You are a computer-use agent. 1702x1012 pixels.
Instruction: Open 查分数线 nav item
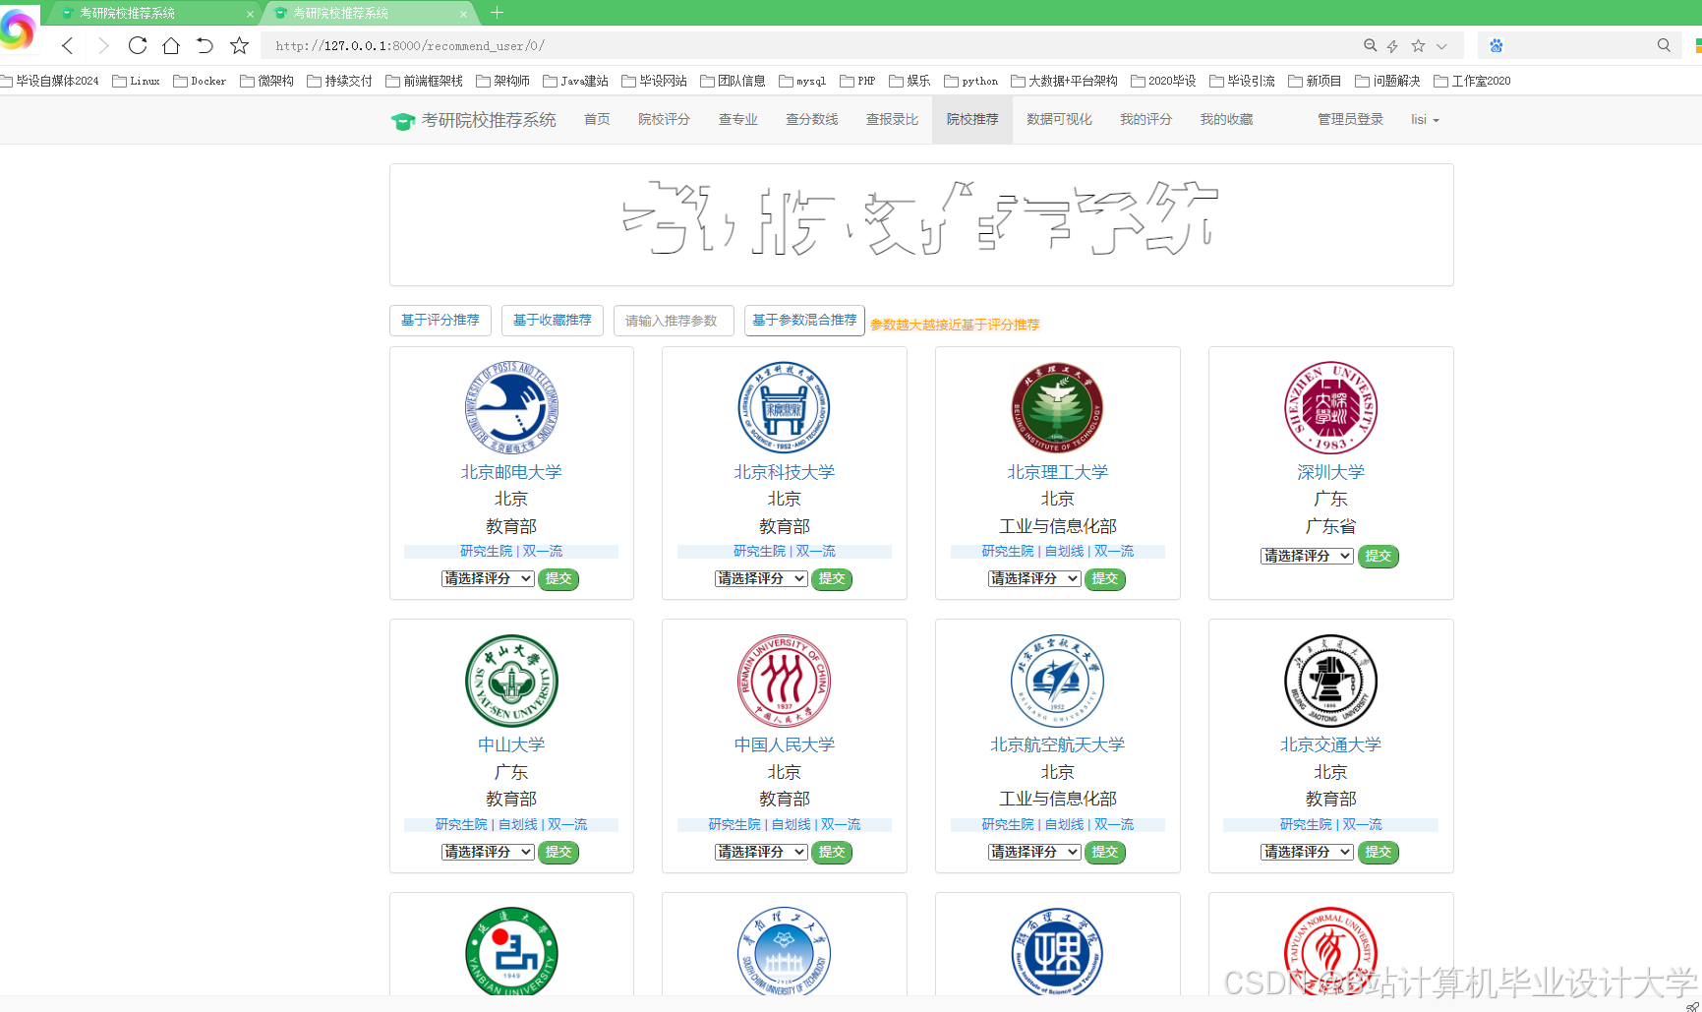point(811,120)
